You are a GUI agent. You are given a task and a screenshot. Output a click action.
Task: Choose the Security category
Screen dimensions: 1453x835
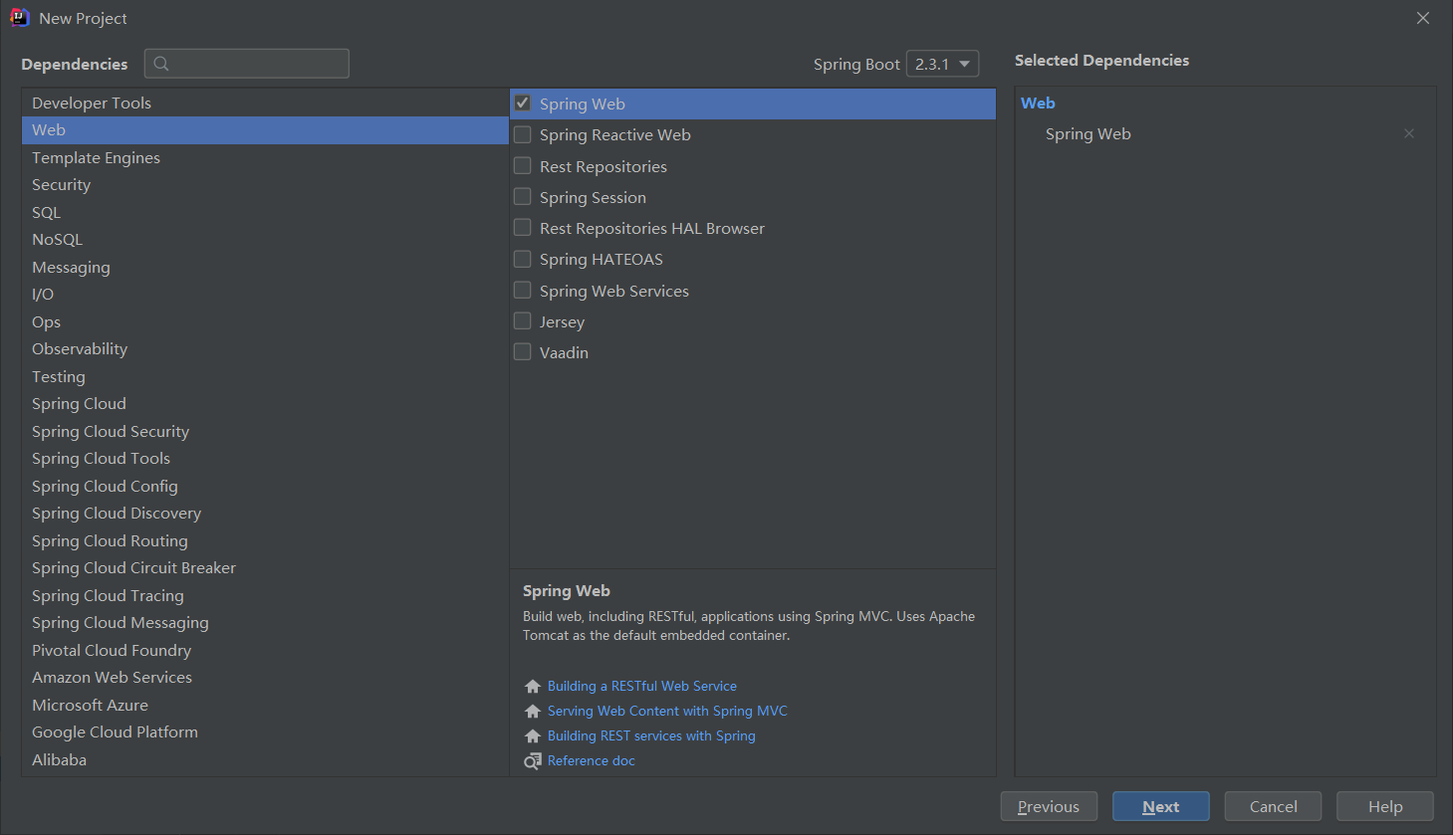pyautogui.click(x=265, y=185)
